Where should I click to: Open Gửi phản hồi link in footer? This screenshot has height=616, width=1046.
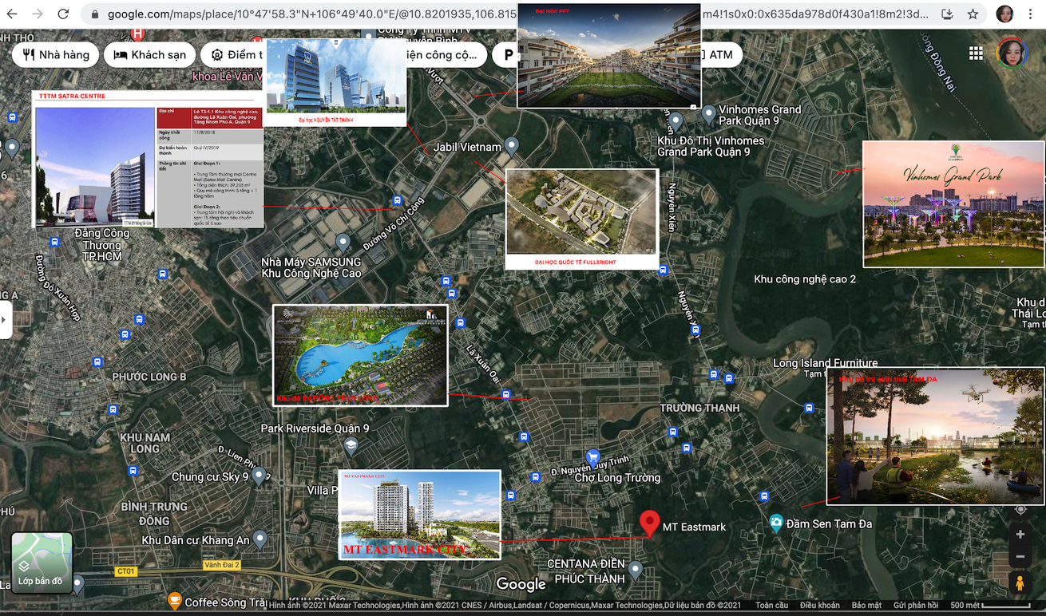(916, 606)
